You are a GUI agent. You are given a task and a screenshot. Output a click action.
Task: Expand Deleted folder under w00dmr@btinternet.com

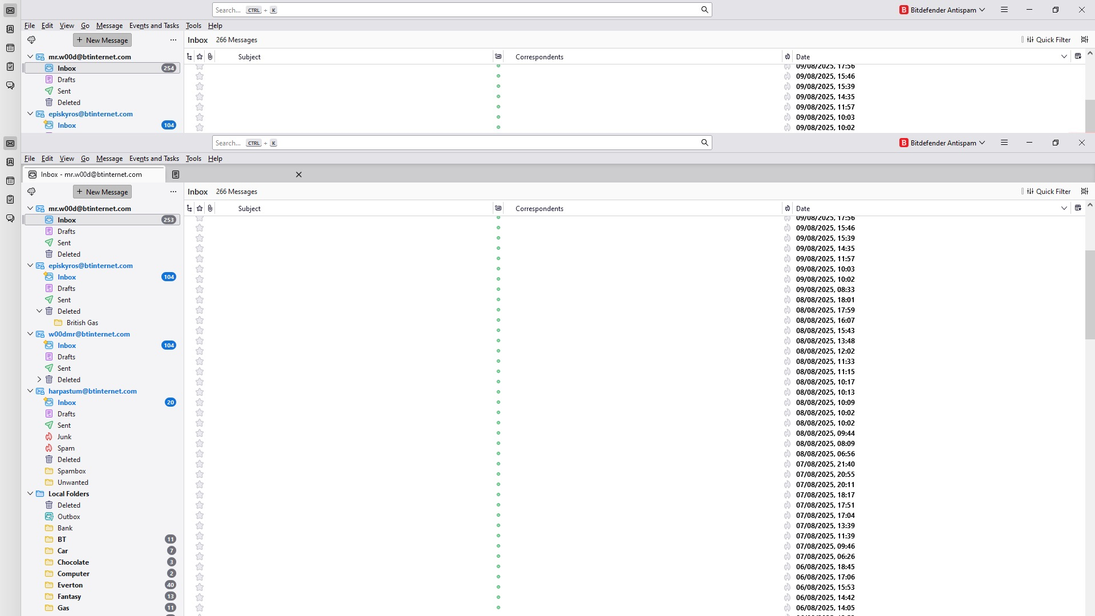point(39,379)
